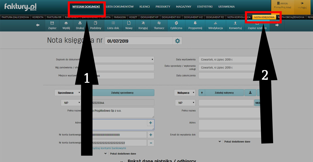Screen dimensions: 313x162
Task: Click the Przypomnij bell icon
Action: click(x=195, y=23)
